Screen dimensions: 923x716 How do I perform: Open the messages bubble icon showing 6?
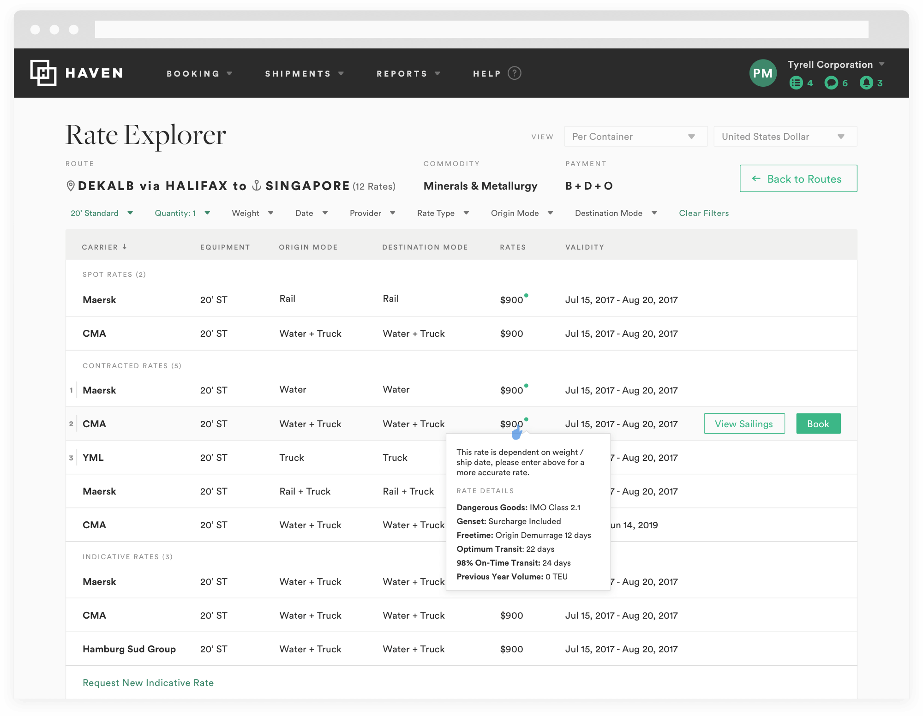831,83
